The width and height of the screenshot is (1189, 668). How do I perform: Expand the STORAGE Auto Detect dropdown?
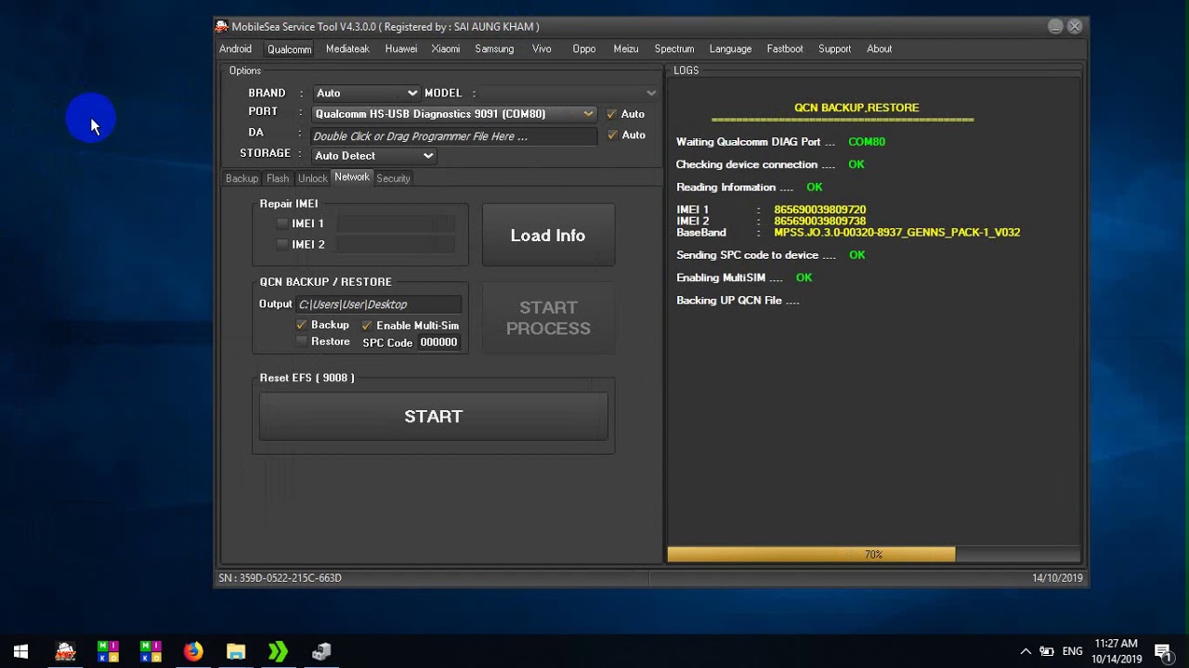click(x=373, y=156)
